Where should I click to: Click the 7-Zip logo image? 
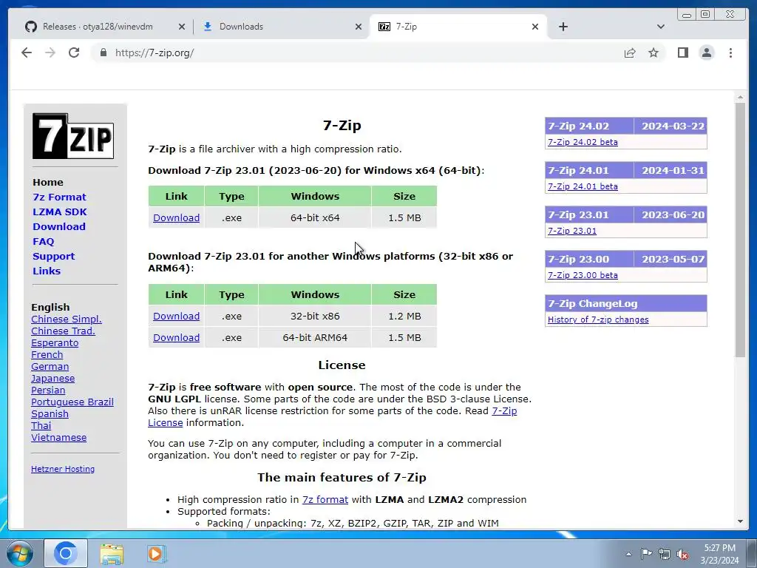73,136
